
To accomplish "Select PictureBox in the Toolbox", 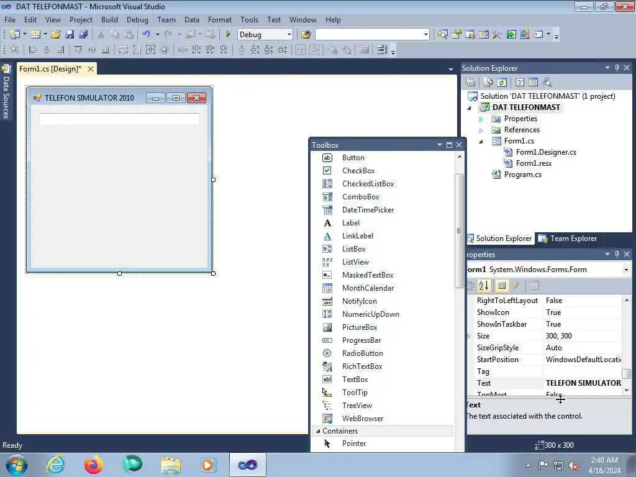I will [360, 327].
